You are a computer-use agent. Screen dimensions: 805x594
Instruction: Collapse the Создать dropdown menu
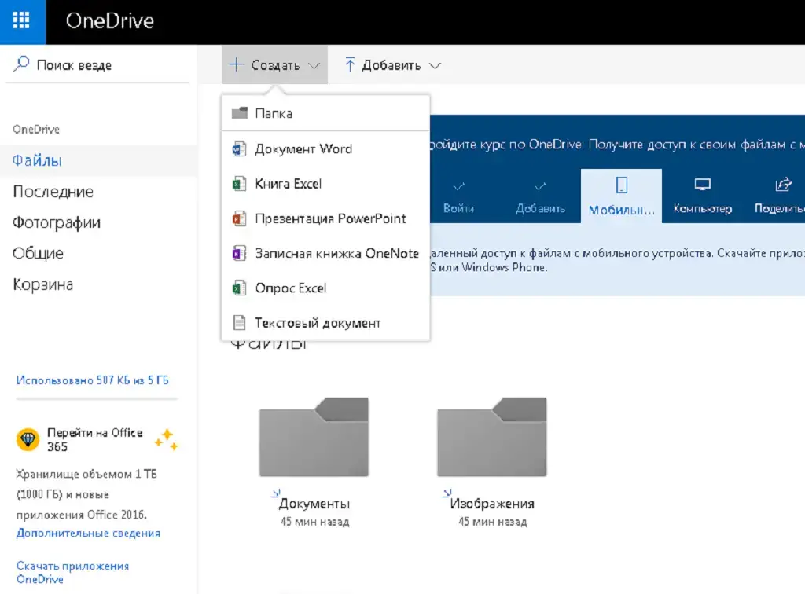pos(274,66)
